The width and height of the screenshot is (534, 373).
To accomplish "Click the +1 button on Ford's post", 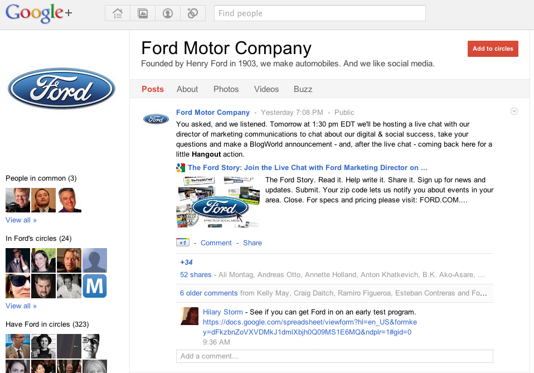I will [x=183, y=243].
